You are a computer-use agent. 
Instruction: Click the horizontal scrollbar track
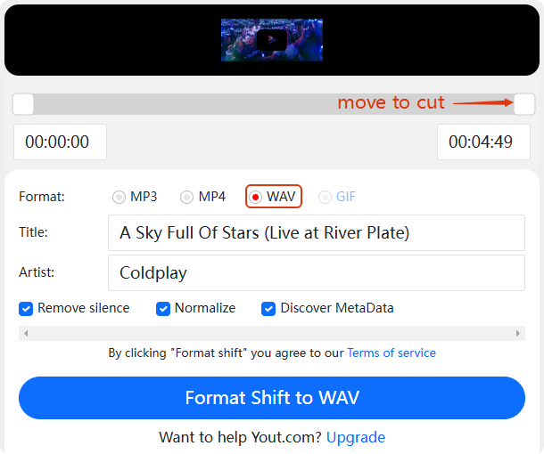coord(271,334)
